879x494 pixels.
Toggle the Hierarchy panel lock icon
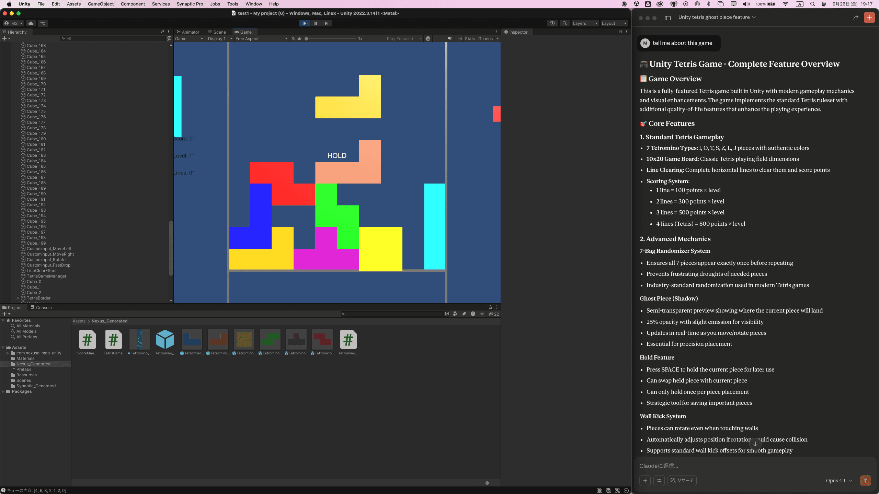[x=163, y=32]
